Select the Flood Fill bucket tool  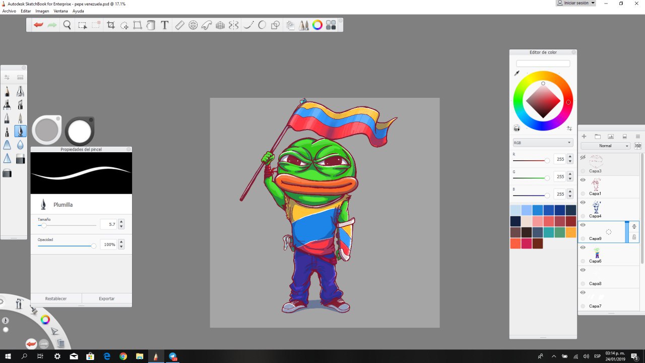[x=151, y=25]
